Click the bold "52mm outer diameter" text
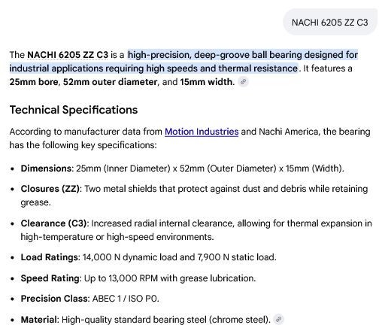Screen dimensions: 379x334 110,82
